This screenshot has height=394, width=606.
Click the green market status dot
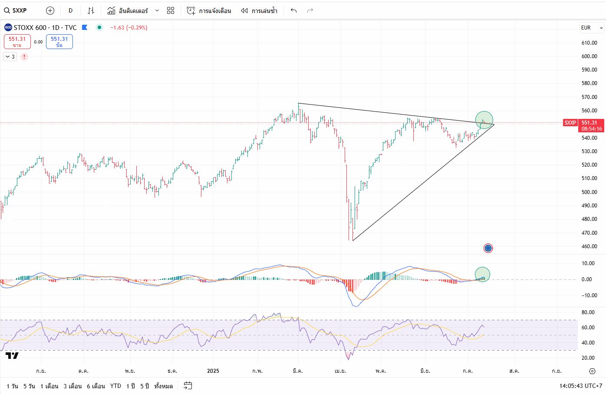point(99,27)
